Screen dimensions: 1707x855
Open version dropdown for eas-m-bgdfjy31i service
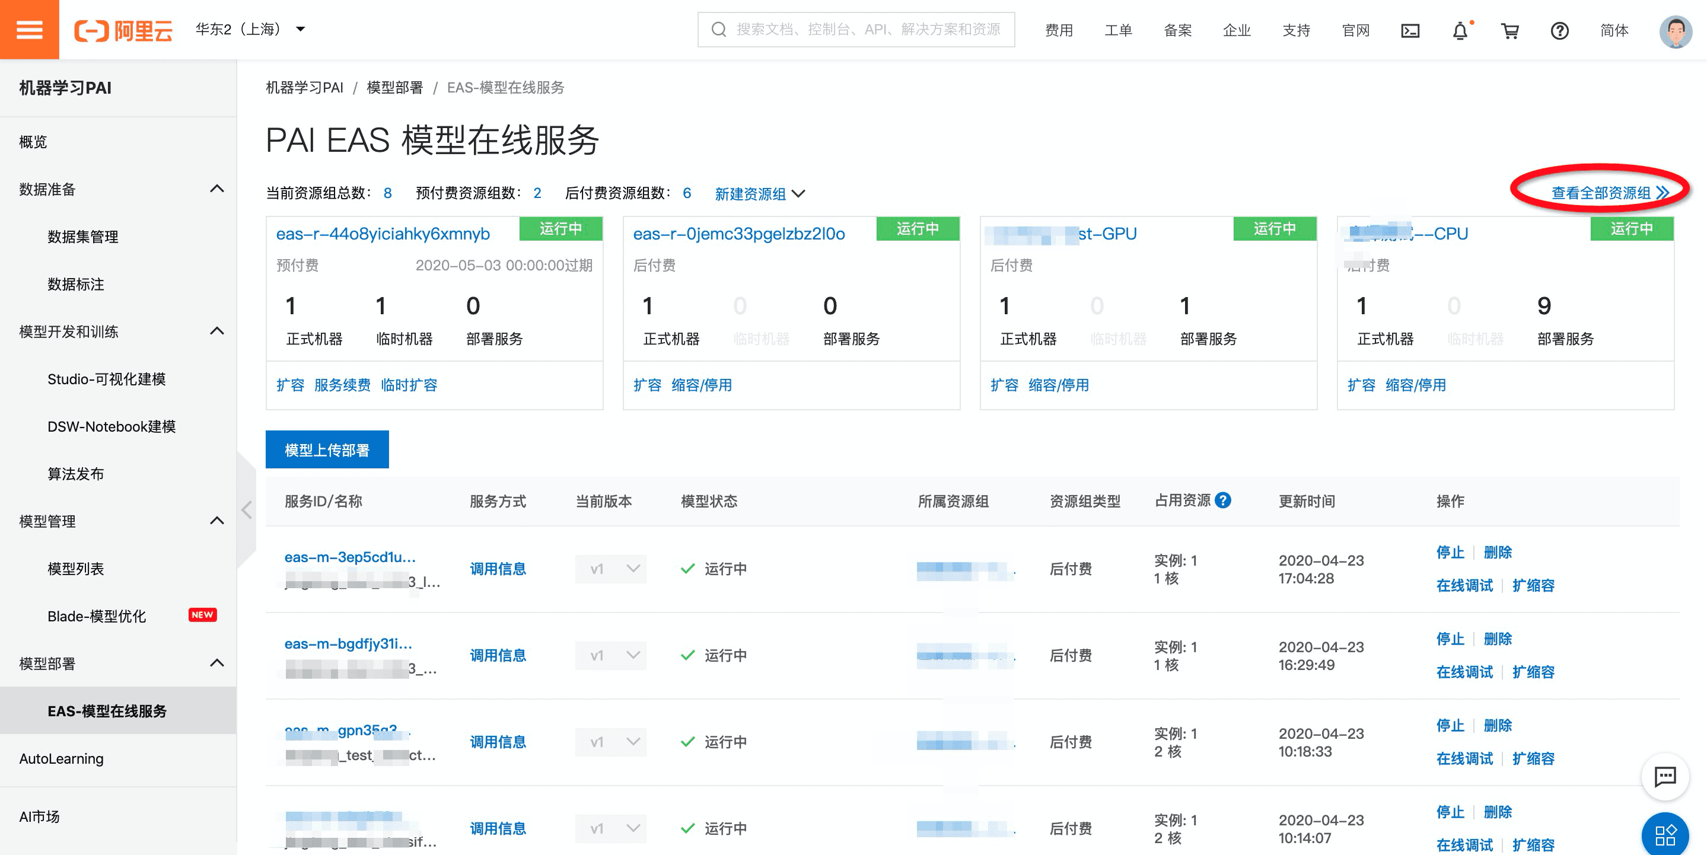tap(610, 655)
